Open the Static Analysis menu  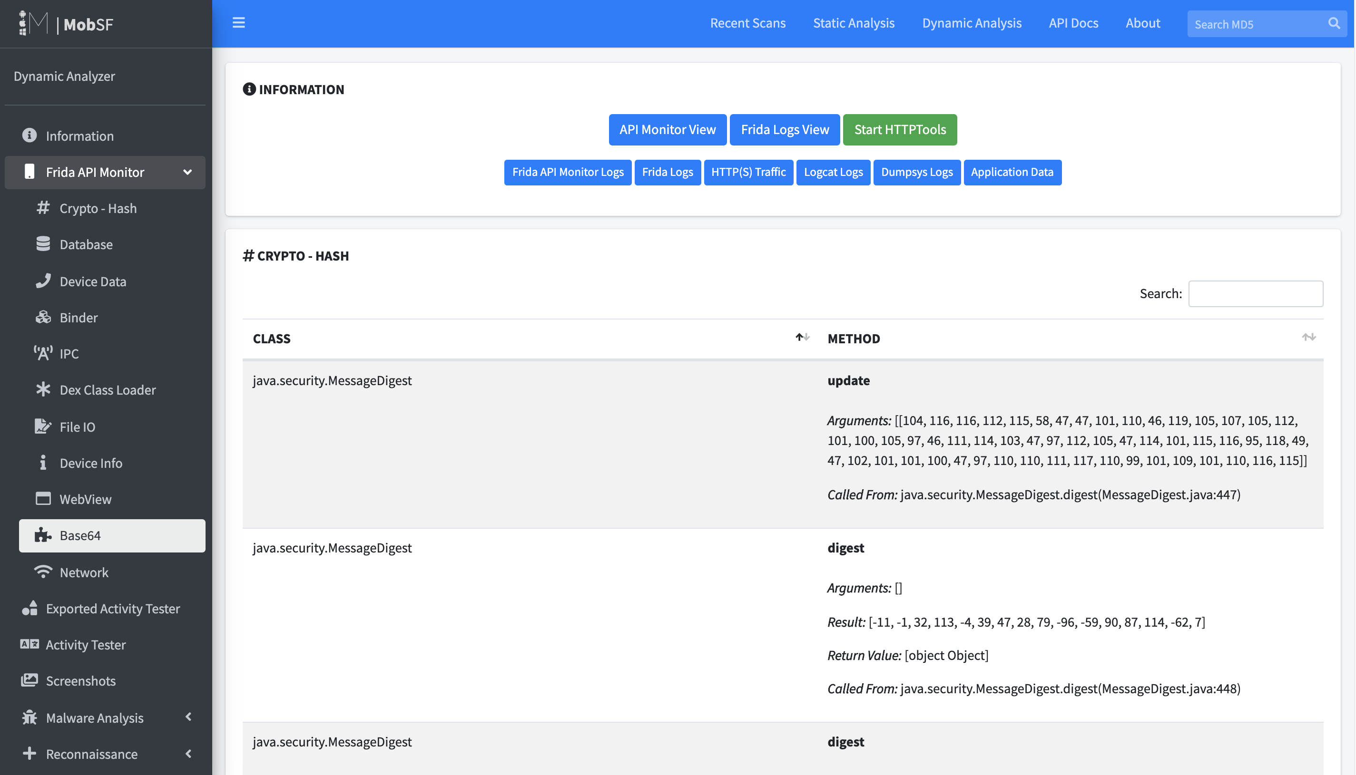(x=854, y=23)
